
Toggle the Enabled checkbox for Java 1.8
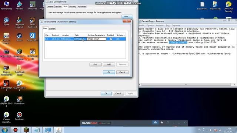(111, 39)
